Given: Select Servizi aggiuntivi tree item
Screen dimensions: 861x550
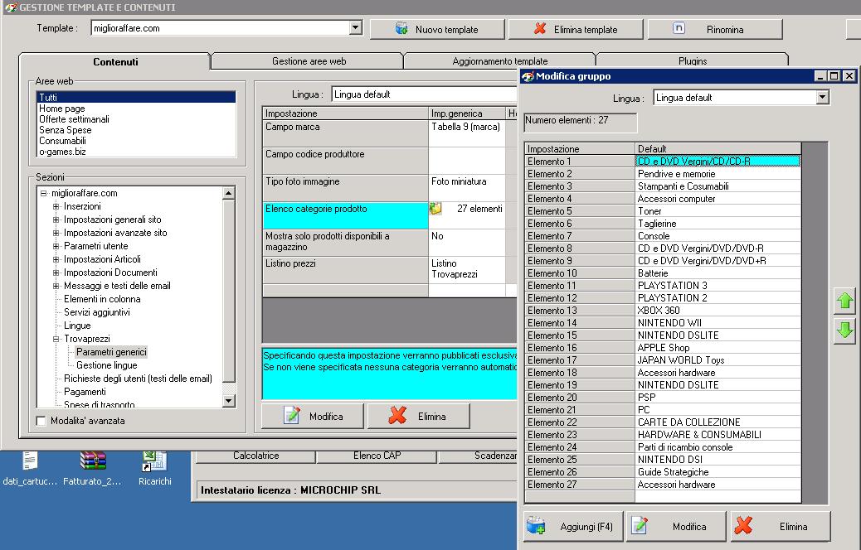Looking at the screenshot, I should [97, 312].
